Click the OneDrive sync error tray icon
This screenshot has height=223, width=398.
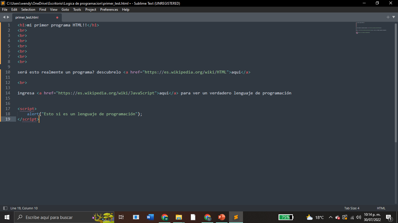(x=338, y=217)
